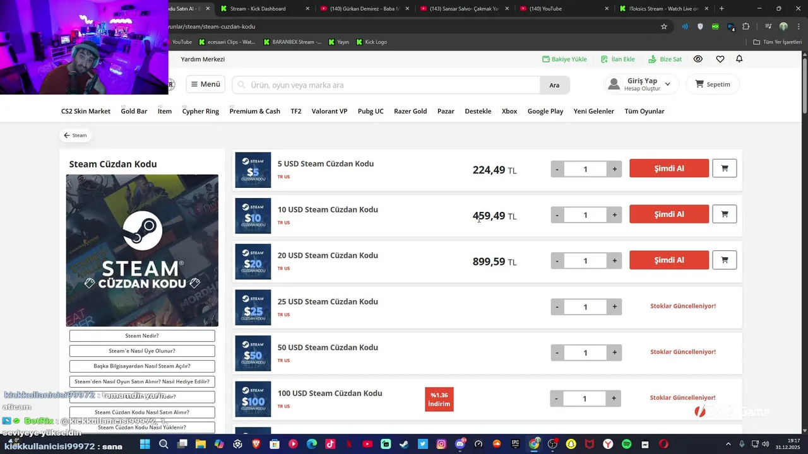Open Google Play category
808x454 pixels.
click(545, 111)
